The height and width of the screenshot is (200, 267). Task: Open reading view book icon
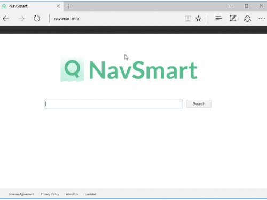(x=188, y=19)
